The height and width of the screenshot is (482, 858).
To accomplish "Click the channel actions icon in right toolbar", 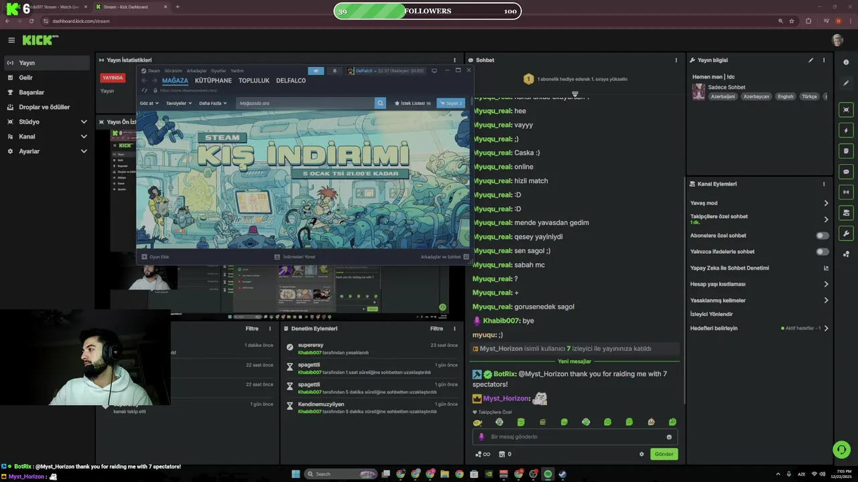I will click(x=846, y=213).
